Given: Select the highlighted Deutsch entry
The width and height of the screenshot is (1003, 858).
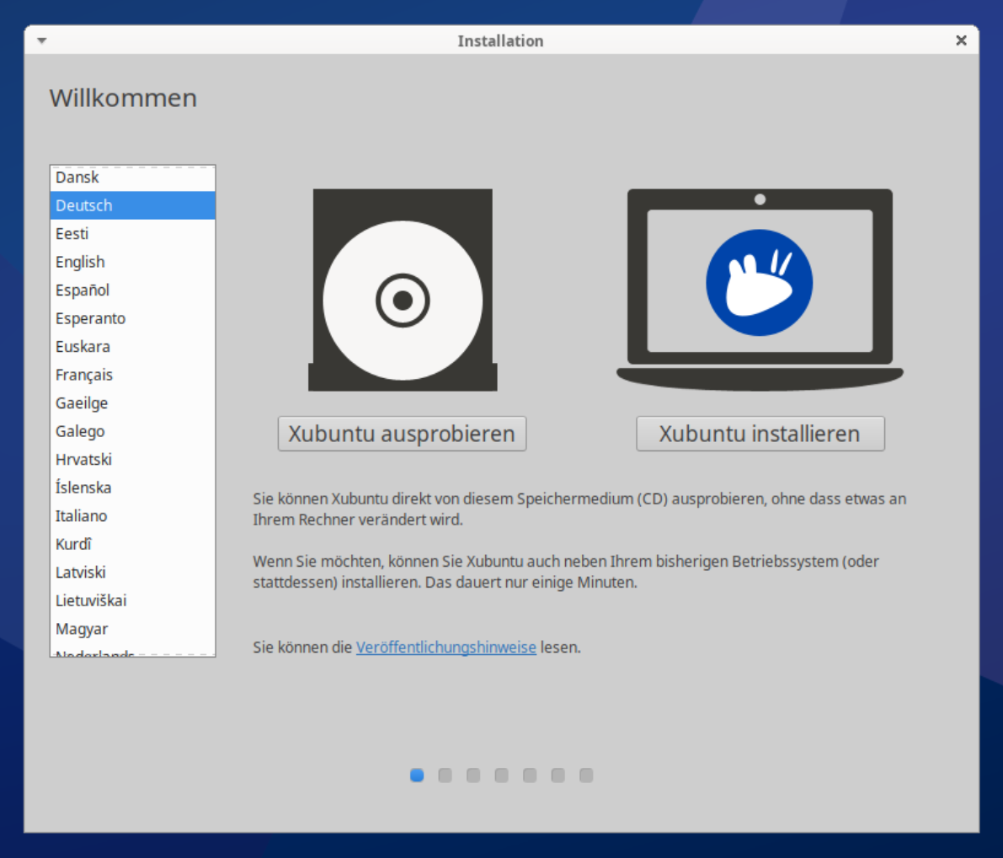Looking at the screenshot, I should click(84, 205).
